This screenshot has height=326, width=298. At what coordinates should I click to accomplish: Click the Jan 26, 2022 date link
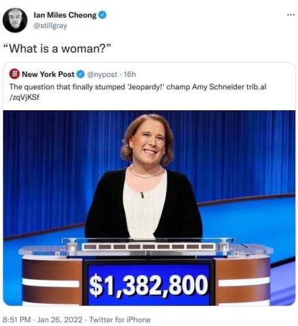pos(60,319)
